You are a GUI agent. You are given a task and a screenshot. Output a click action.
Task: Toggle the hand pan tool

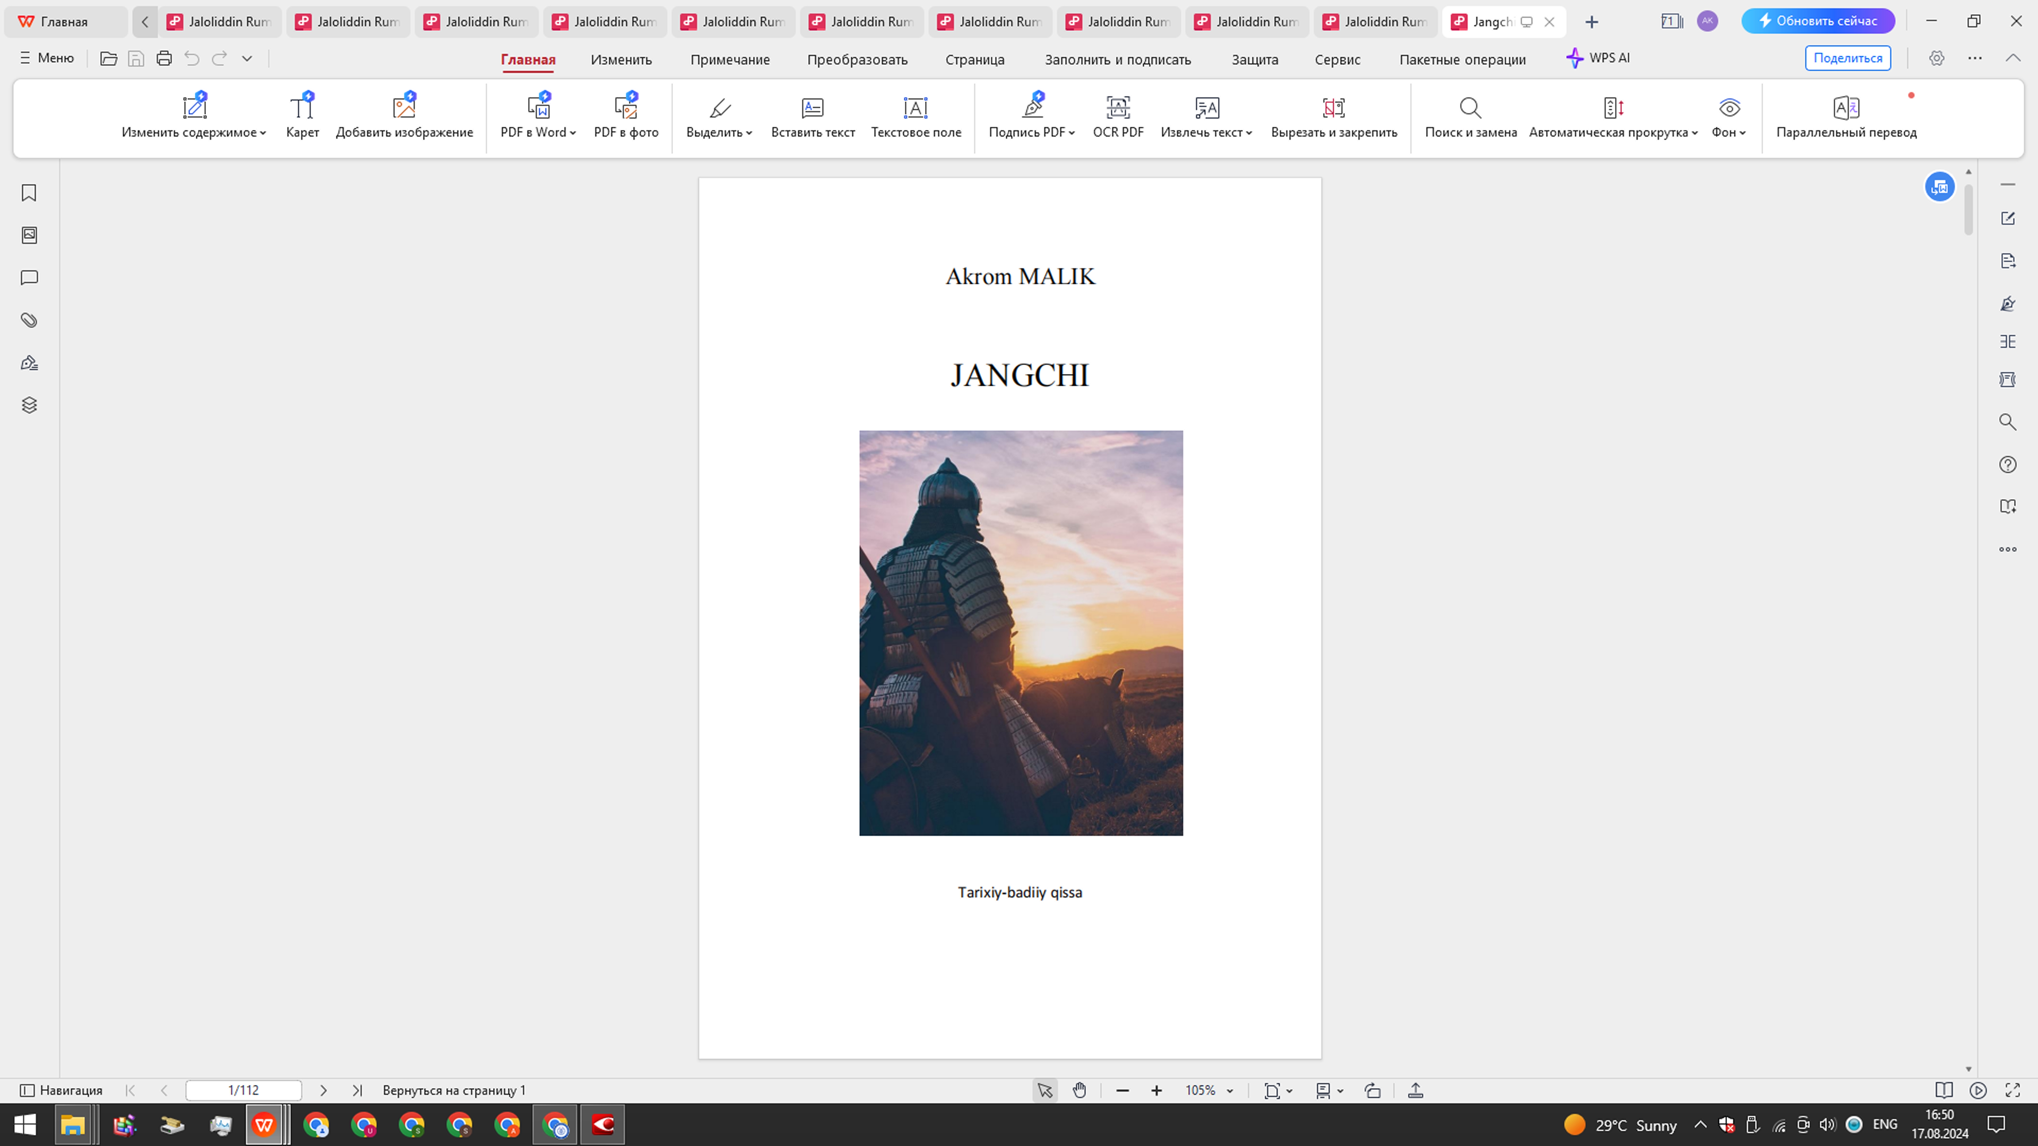tap(1079, 1091)
